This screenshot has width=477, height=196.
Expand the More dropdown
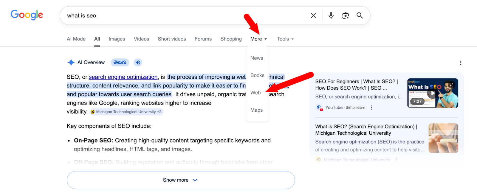tap(258, 39)
